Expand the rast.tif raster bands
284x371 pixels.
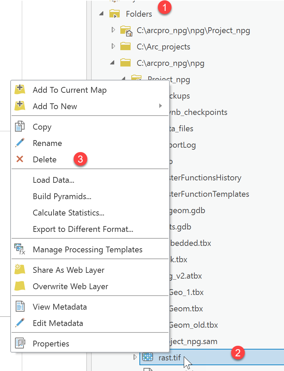(135, 357)
